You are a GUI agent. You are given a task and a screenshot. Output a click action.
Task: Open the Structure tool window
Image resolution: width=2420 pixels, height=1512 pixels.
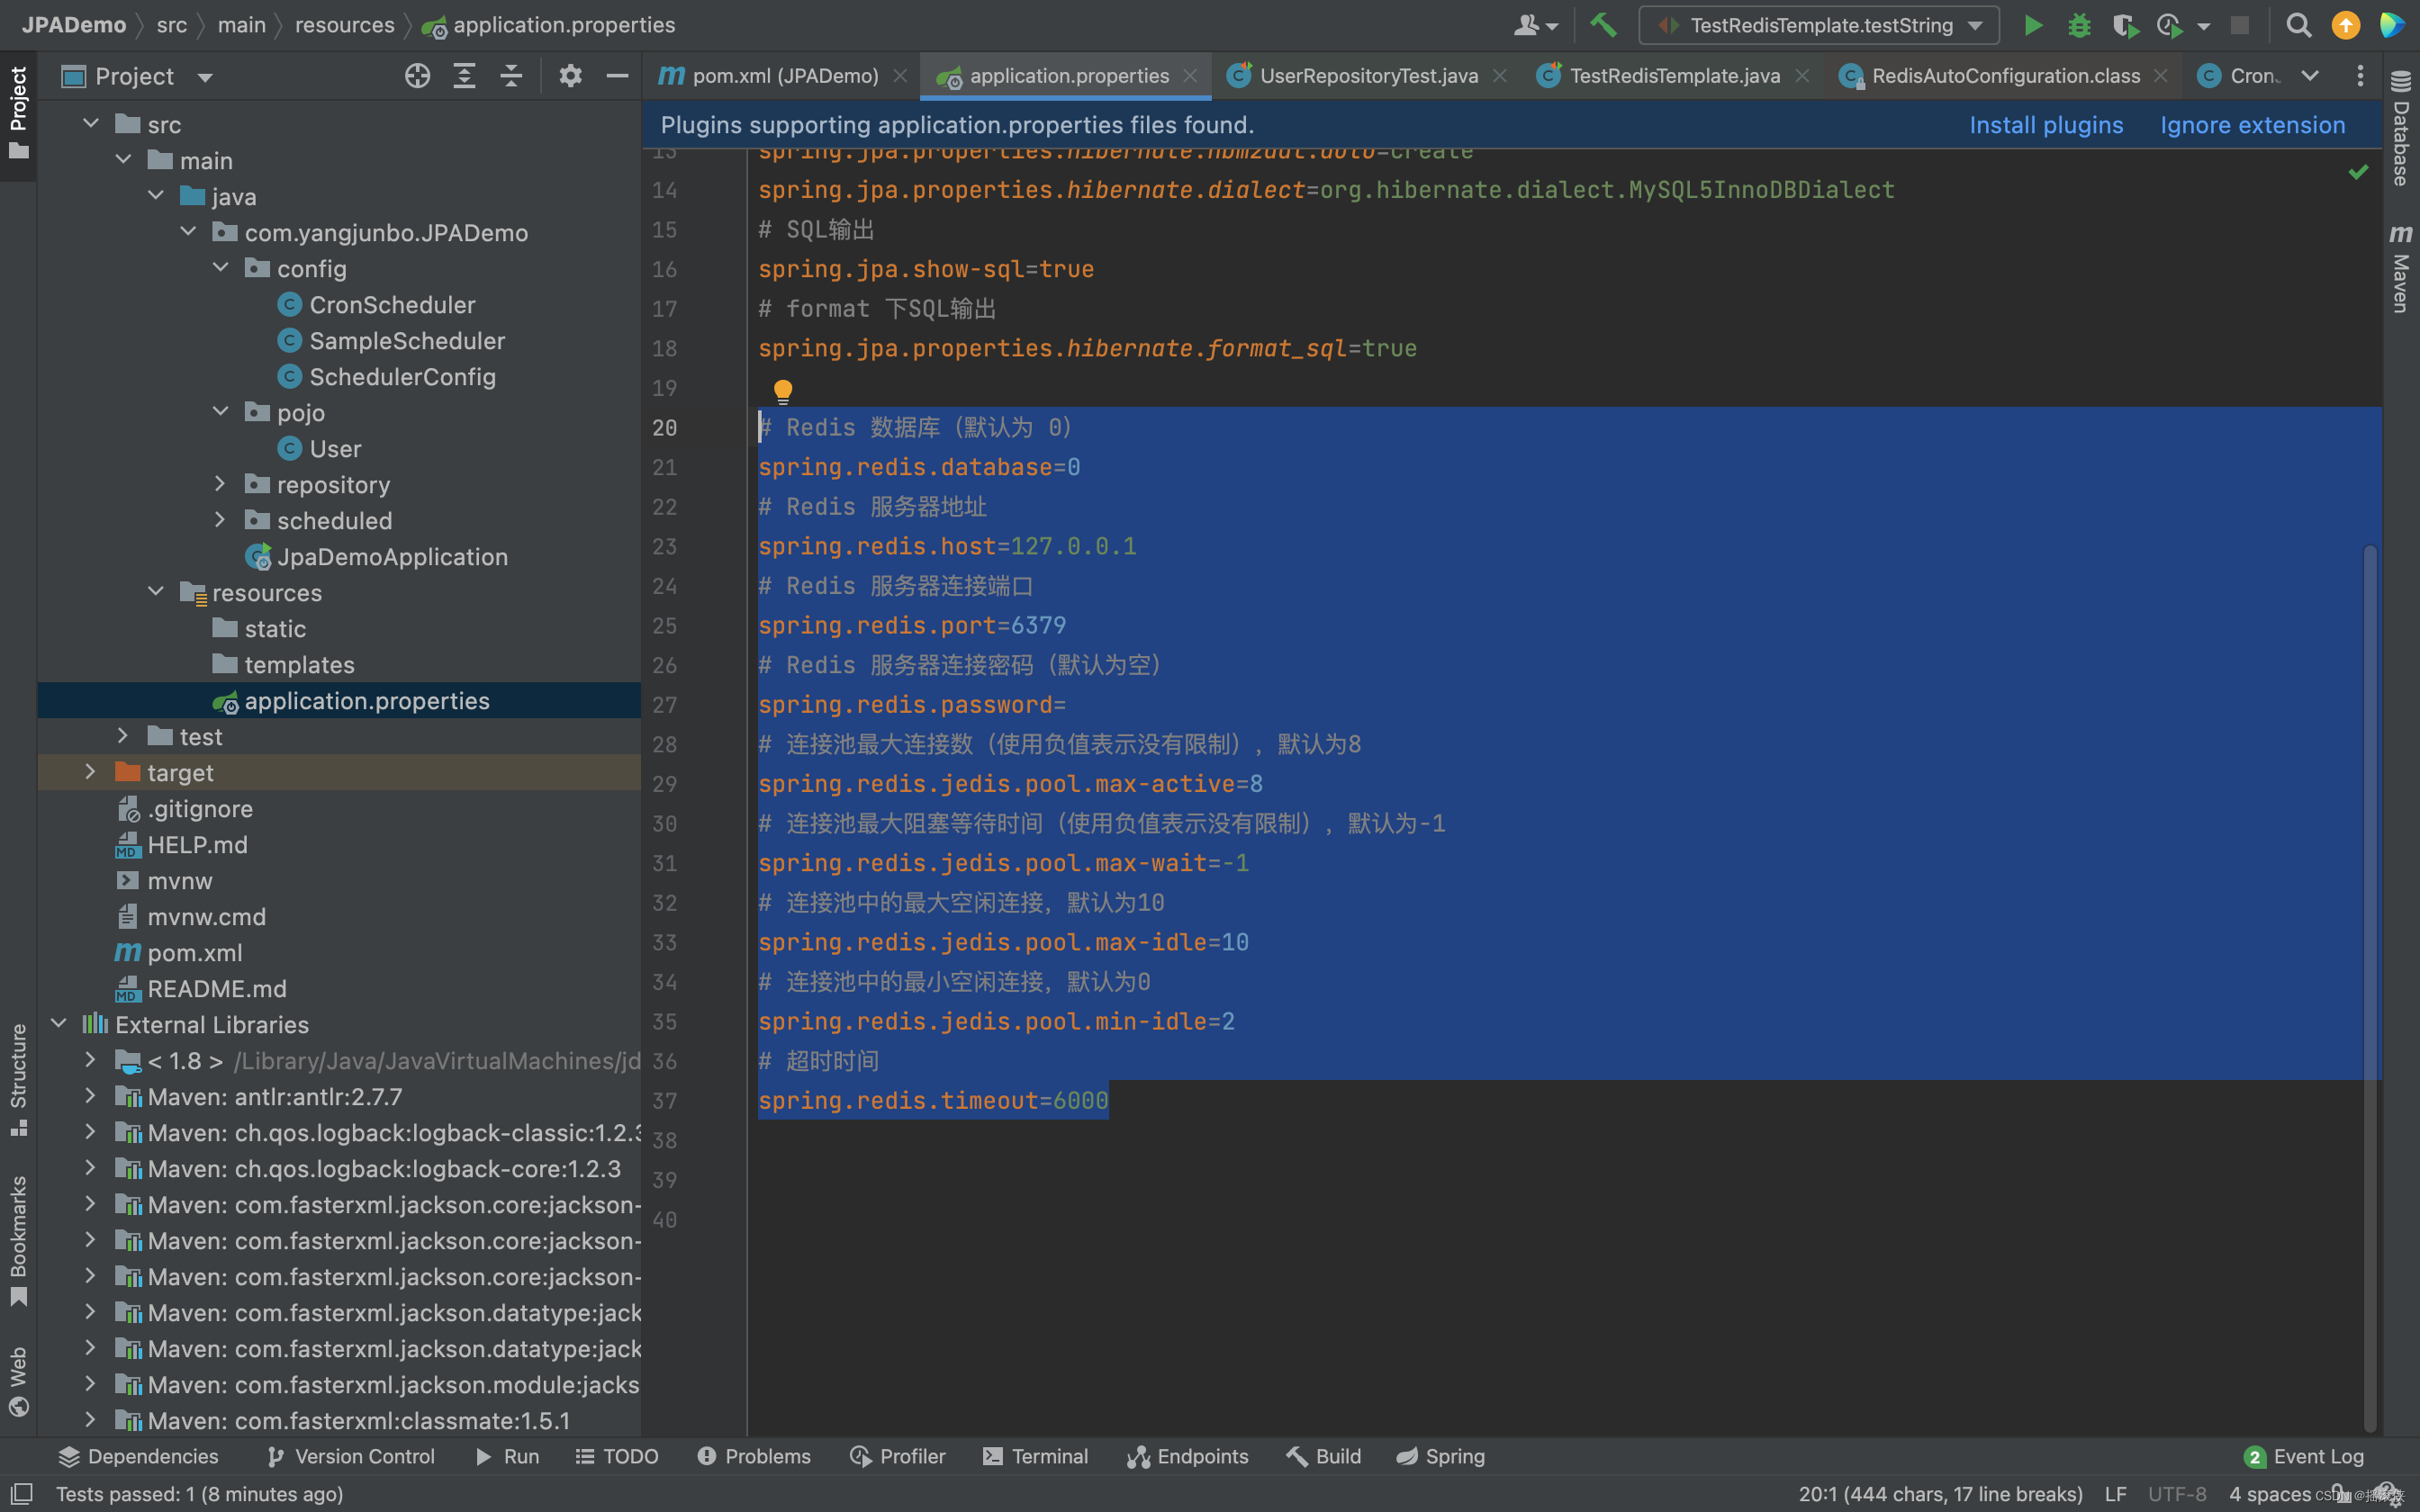pos(18,1080)
